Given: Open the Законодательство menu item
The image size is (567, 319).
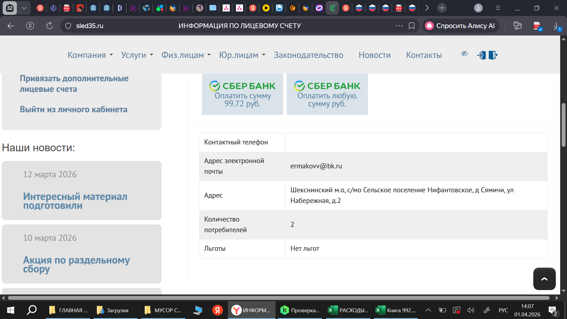Looking at the screenshot, I should [x=308, y=55].
